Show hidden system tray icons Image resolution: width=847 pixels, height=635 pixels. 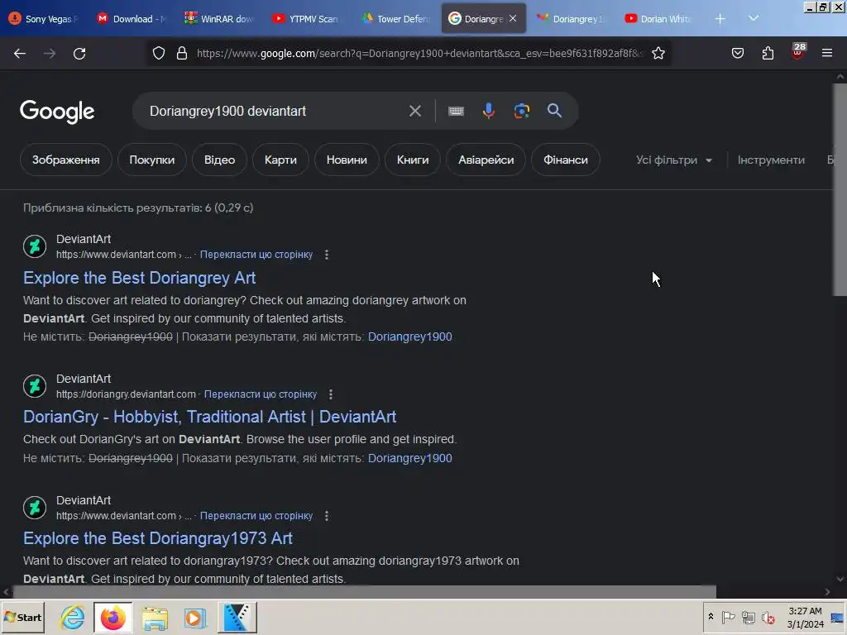point(711,617)
